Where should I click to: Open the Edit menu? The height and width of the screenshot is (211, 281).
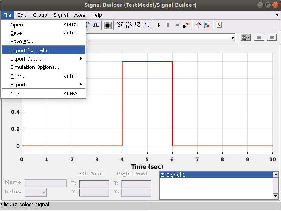[x=22, y=15]
